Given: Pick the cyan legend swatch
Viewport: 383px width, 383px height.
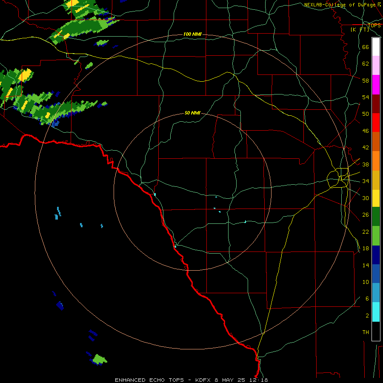Looking at the screenshot, I should coord(376,312).
